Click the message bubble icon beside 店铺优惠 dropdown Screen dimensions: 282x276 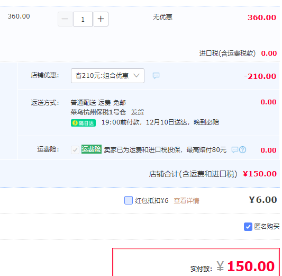point(156,76)
